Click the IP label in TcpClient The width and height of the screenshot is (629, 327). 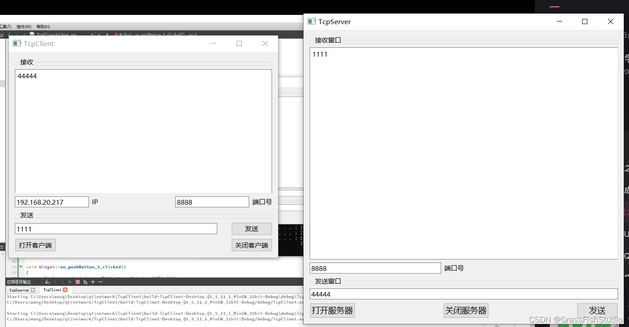[95, 202]
